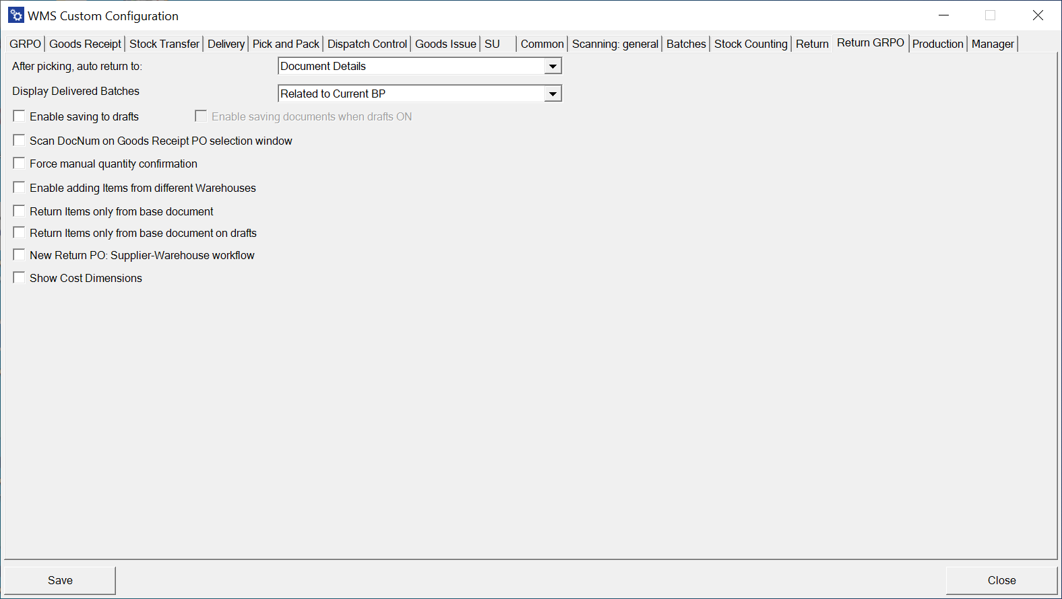Viewport: 1062px width, 599px height.
Task: Open the Scanning: general tab
Action: pos(615,44)
